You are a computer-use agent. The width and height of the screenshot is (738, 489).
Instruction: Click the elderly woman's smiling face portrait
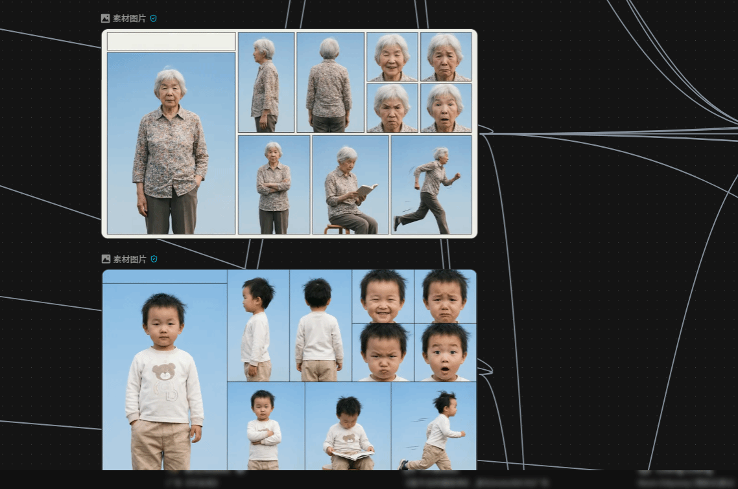(x=392, y=57)
